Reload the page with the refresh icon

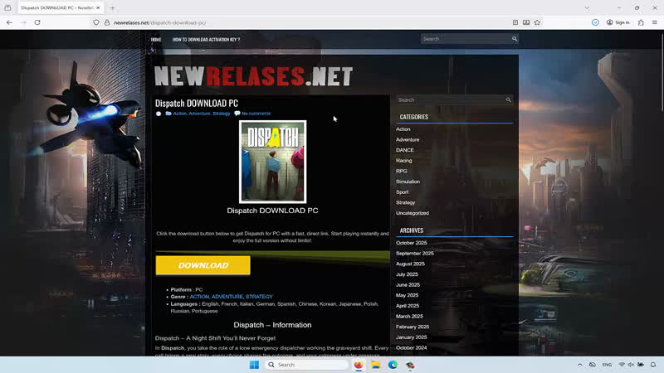pos(37,22)
